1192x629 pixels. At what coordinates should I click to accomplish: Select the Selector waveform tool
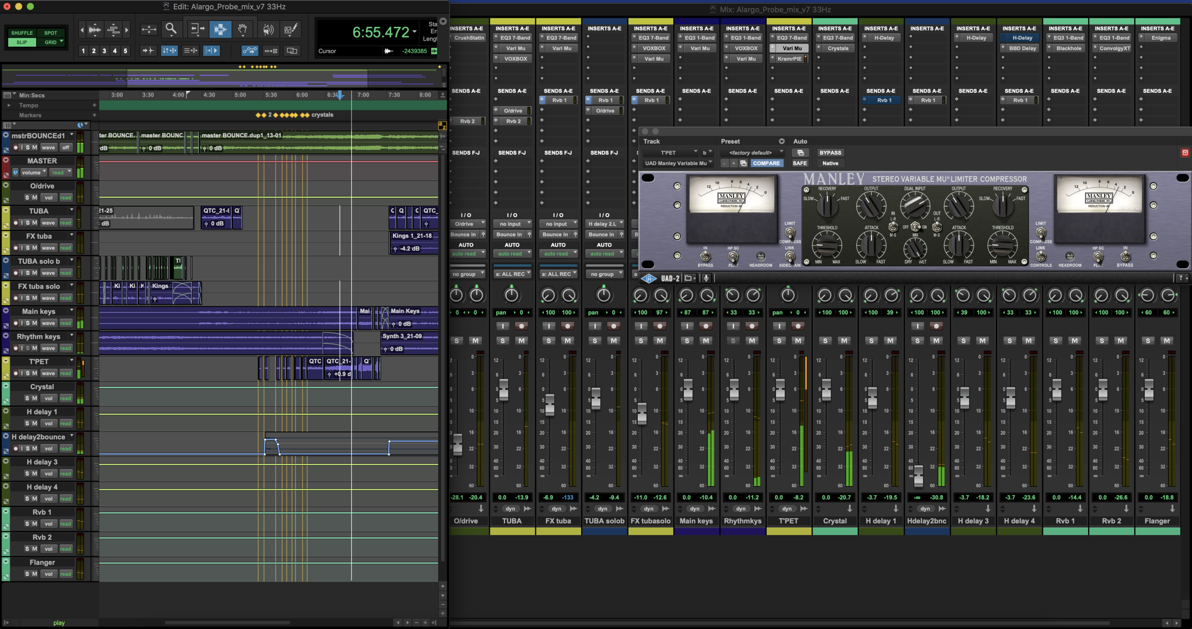(x=220, y=30)
